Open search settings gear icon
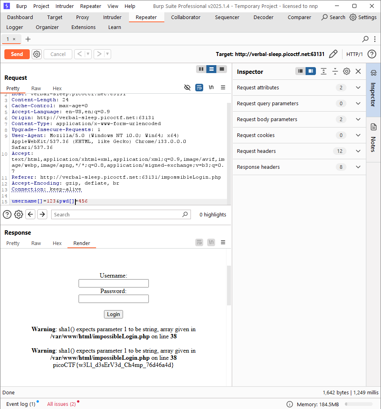This screenshot has height=409, width=381. (x=19, y=214)
